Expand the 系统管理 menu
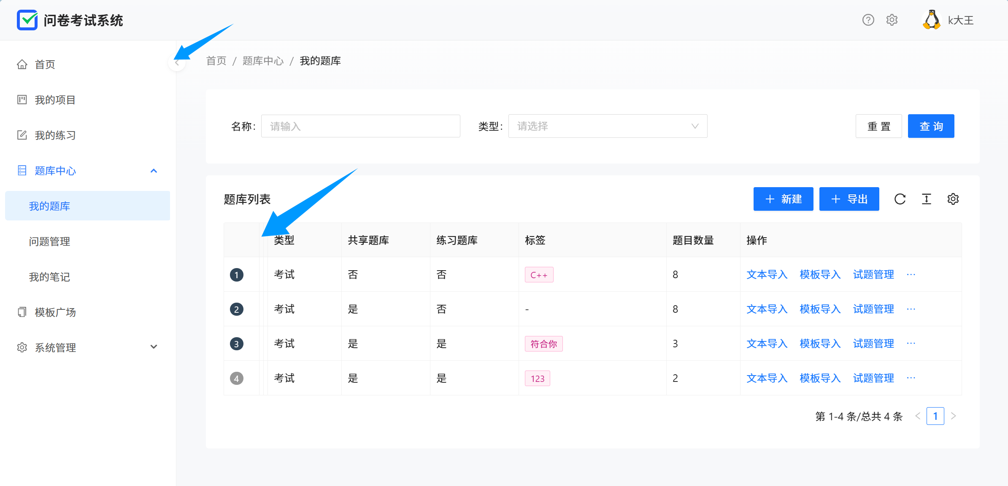The width and height of the screenshot is (1008, 486). tap(154, 347)
